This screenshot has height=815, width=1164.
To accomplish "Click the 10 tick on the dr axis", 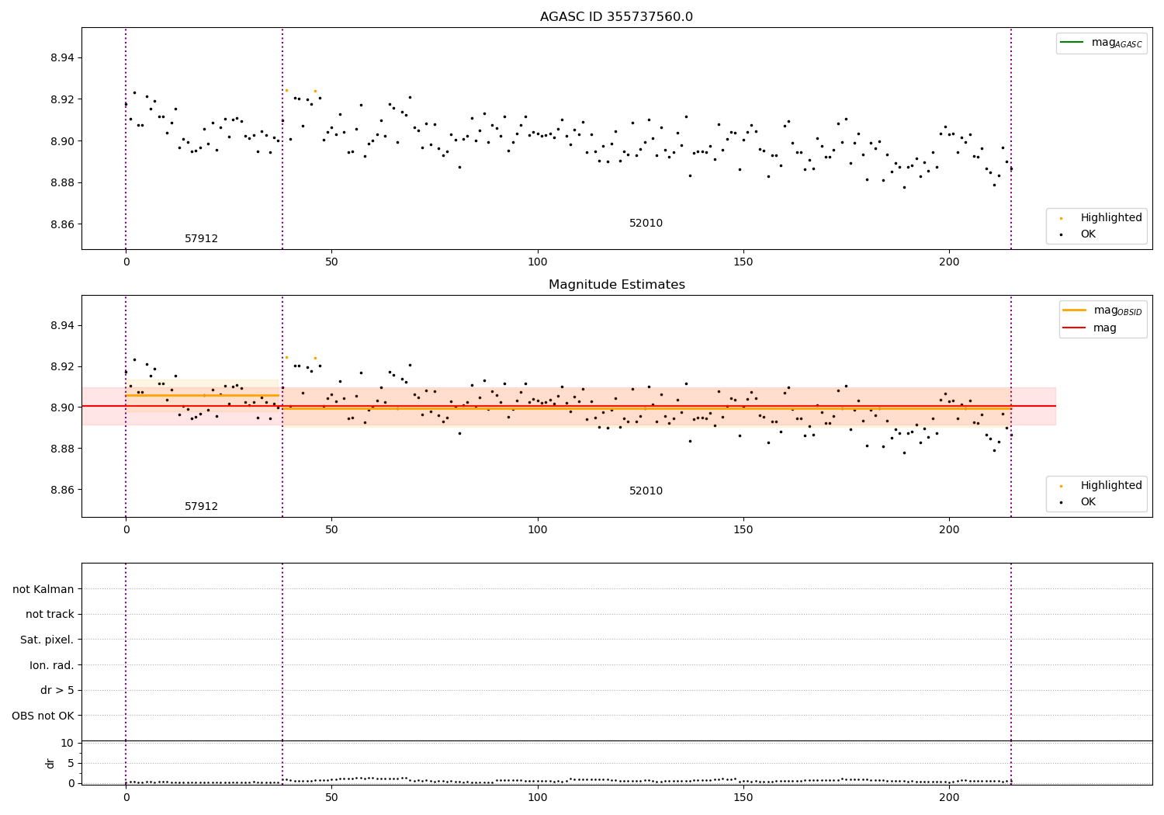I will (x=67, y=743).
